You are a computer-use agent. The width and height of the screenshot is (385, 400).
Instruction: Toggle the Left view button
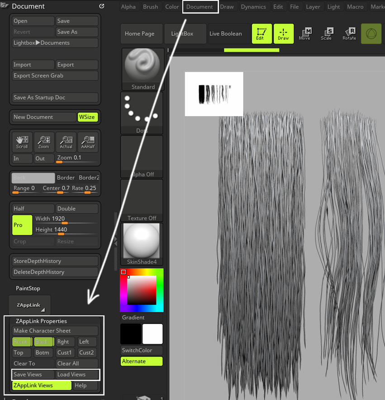87,342
